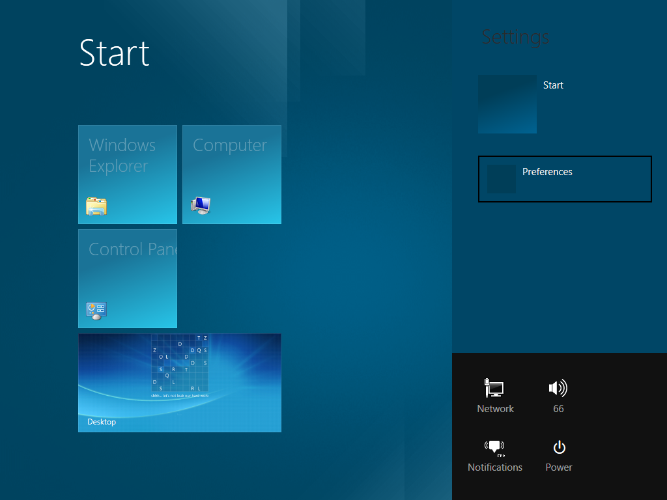
Task: Open Network settings icon
Action: tap(494, 388)
